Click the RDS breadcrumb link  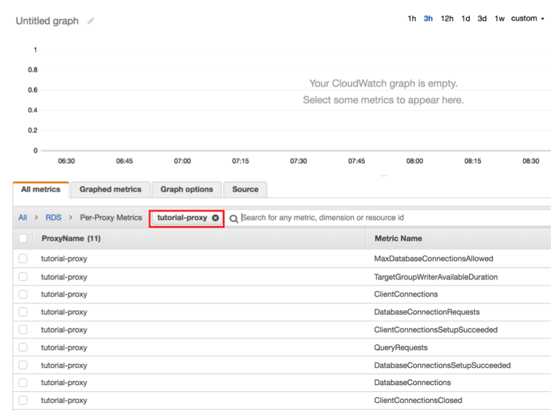tap(53, 218)
